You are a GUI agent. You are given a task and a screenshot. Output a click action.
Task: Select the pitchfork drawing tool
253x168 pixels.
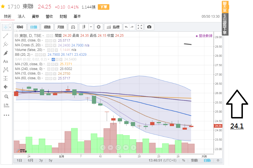(x=6, y=44)
